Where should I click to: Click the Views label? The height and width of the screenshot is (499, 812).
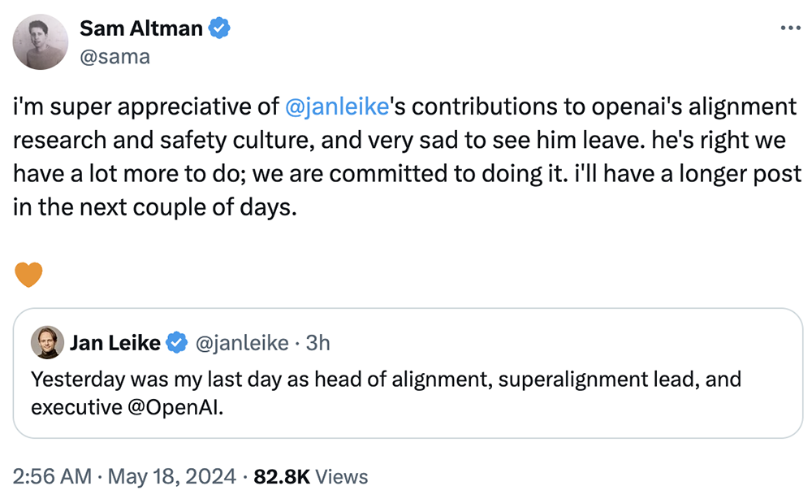pyautogui.click(x=341, y=476)
